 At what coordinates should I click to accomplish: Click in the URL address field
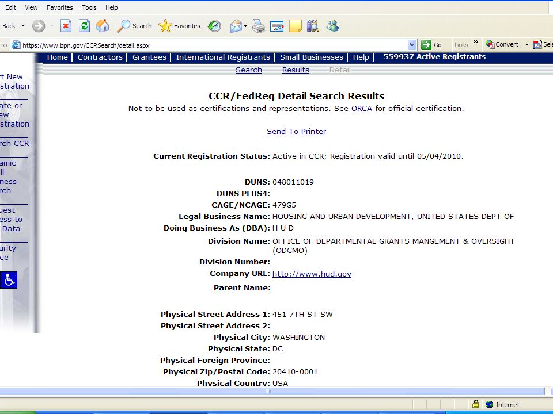[x=213, y=45]
